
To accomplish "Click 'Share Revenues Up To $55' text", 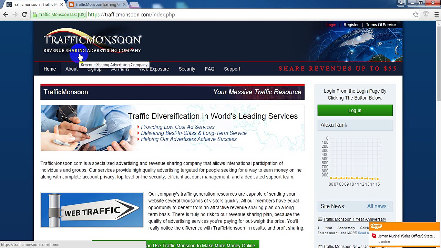I will 338,69.
